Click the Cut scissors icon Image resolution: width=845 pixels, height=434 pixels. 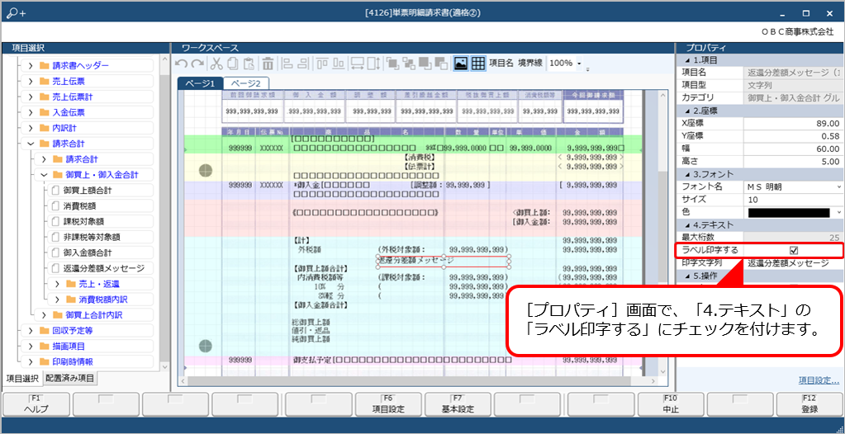pos(216,64)
